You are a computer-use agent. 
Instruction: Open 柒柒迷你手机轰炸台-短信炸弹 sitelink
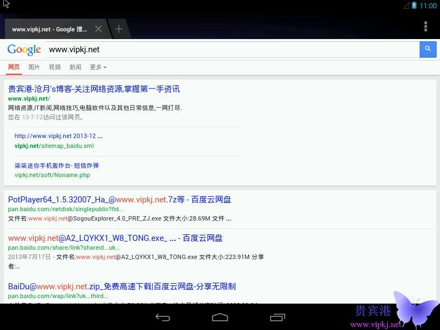57,166
